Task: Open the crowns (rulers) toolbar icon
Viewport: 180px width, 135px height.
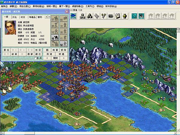Action: (83, 16)
